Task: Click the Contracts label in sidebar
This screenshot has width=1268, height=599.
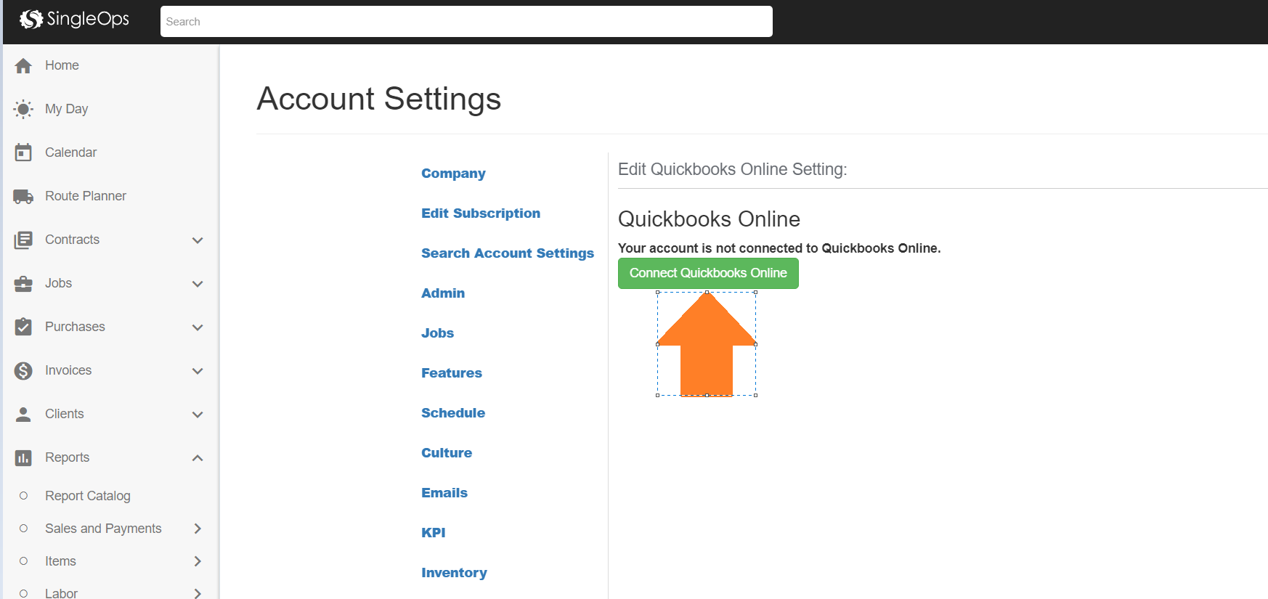Action: coord(72,240)
